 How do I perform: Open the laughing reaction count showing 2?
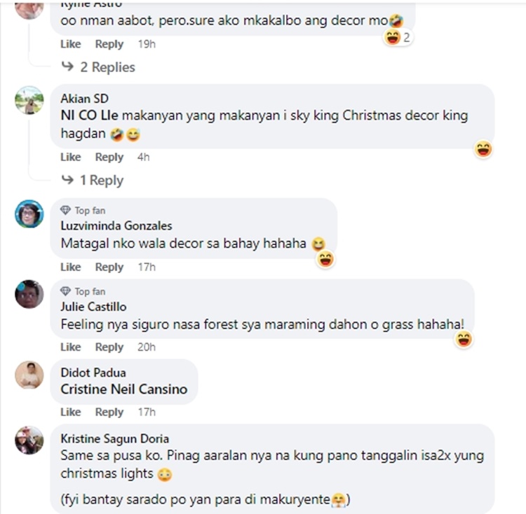(398, 37)
